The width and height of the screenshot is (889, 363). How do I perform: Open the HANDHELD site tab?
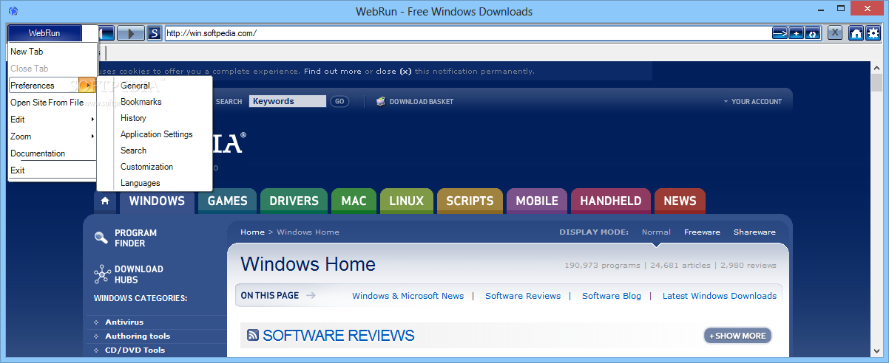[x=611, y=201]
